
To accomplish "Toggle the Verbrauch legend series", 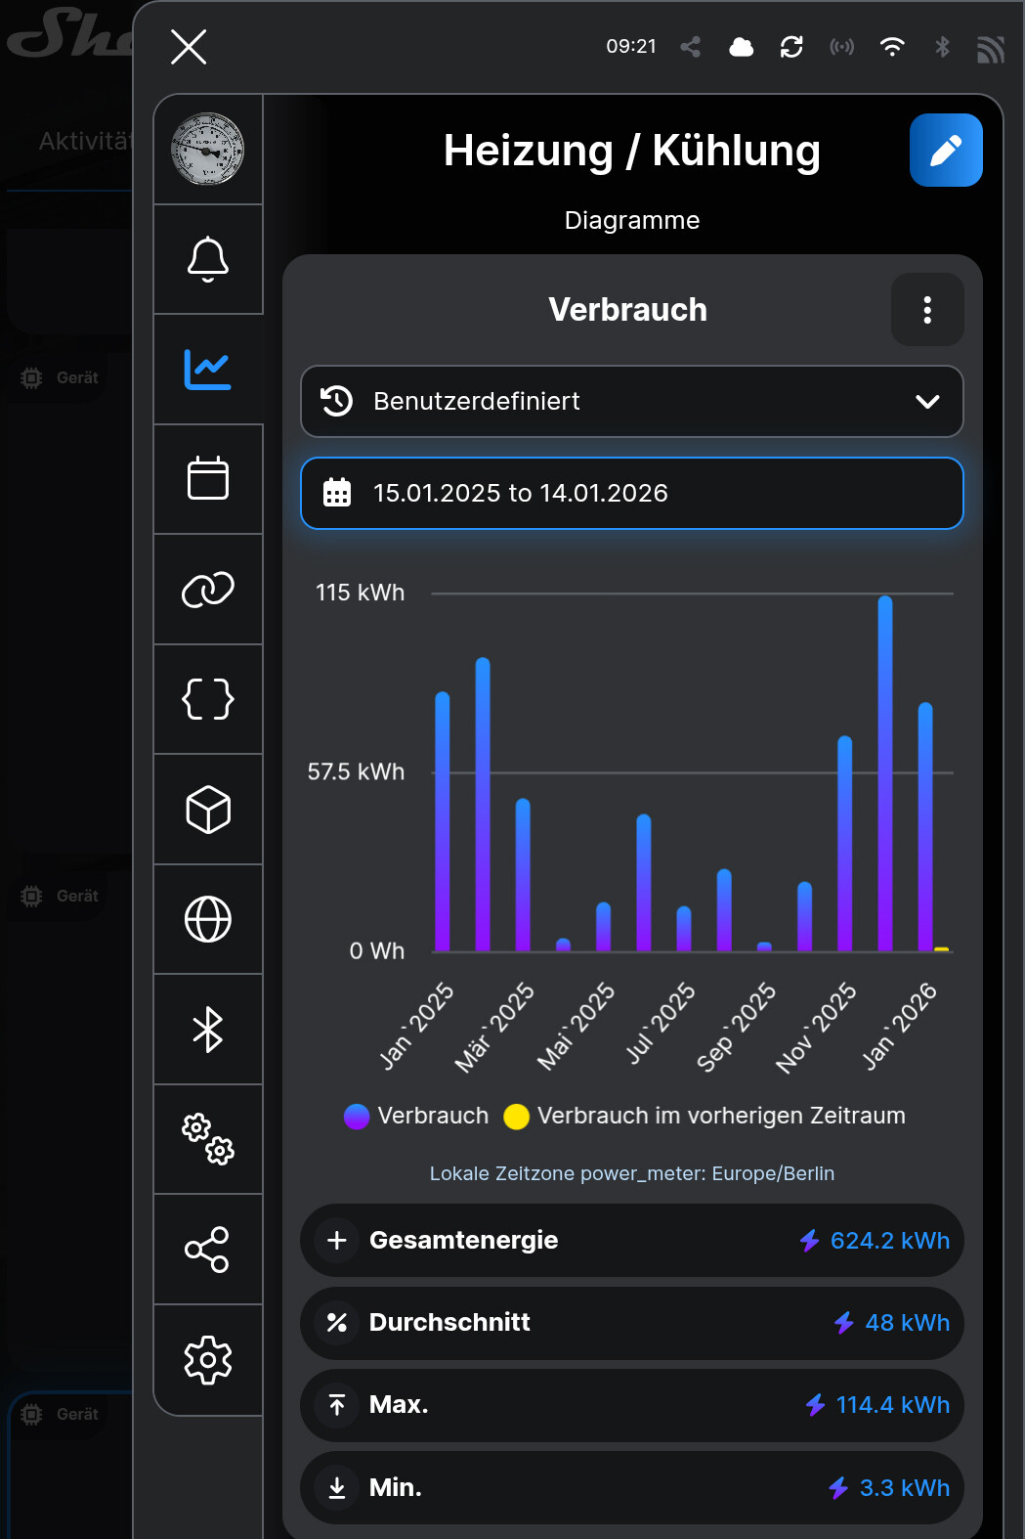I will coord(417,1116).
